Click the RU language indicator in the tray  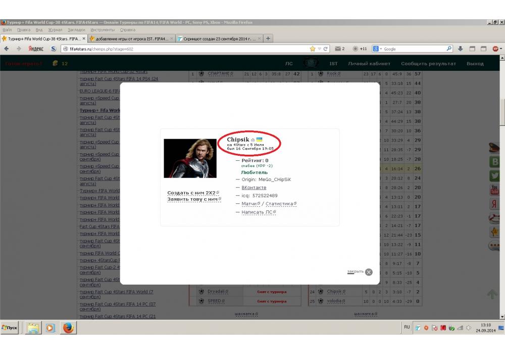[x=407, y=327]
